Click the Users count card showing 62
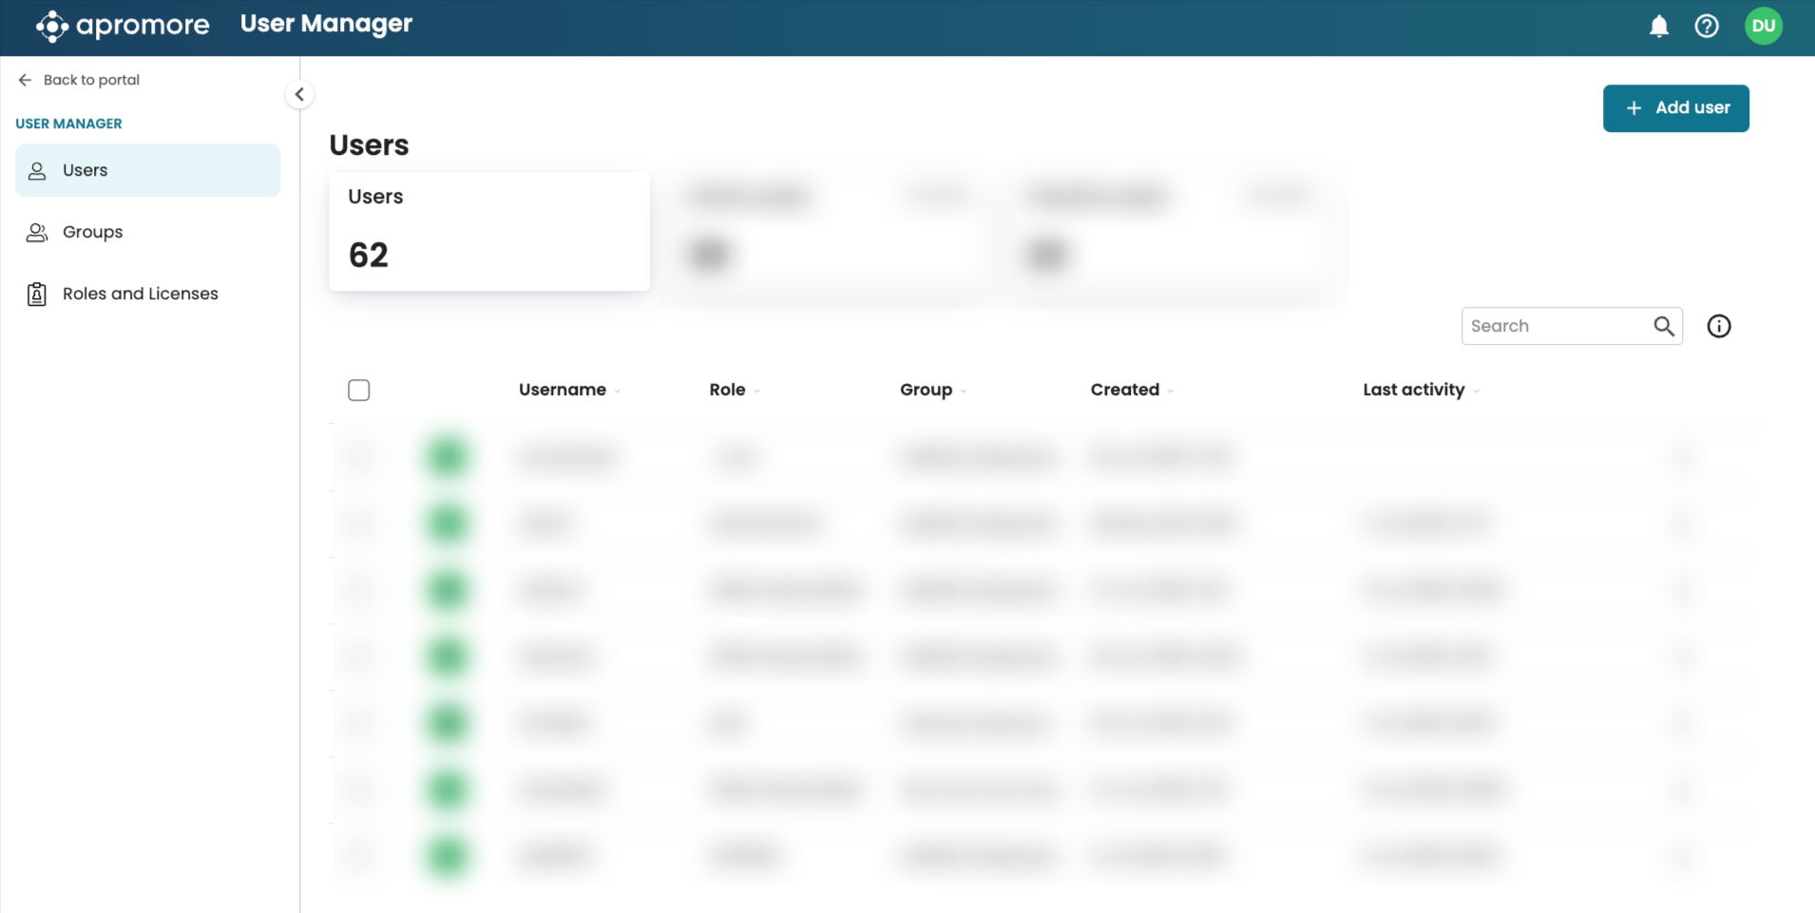The image size is (1815, 913). (488, 231)
